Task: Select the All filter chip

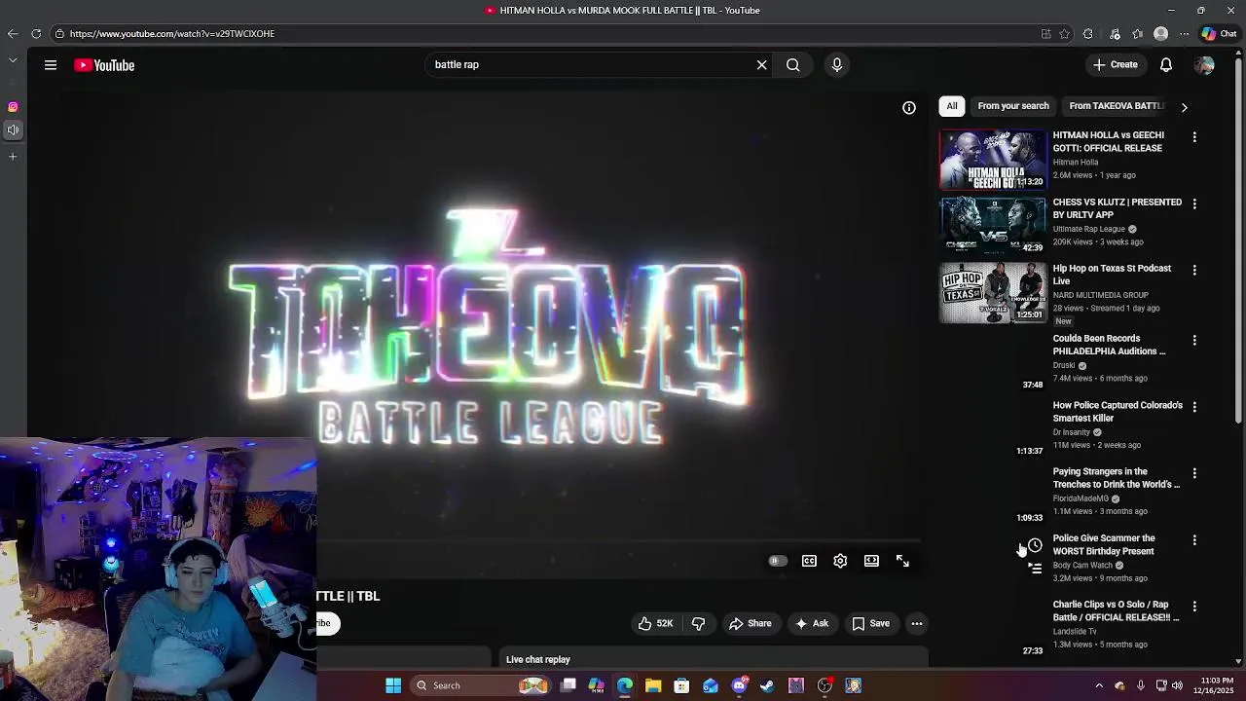Action: (952, 106)
